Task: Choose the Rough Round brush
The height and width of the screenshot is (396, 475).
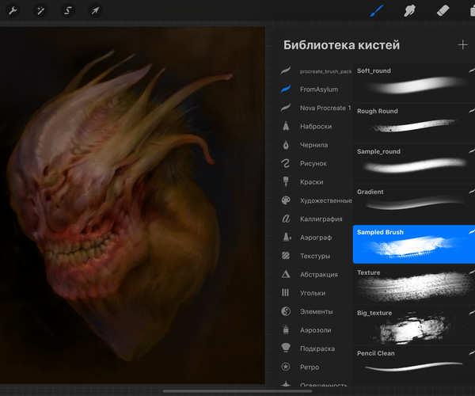Action: [414, 123]
